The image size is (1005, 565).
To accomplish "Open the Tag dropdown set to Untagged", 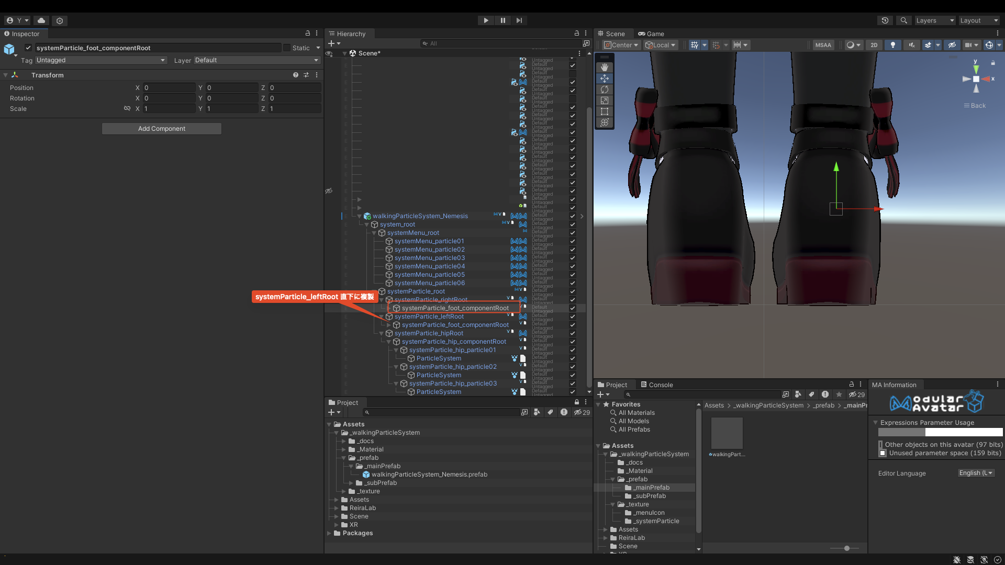I will point(100,60).
